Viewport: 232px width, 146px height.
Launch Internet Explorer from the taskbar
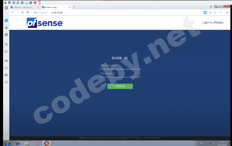tap(17, 143)
